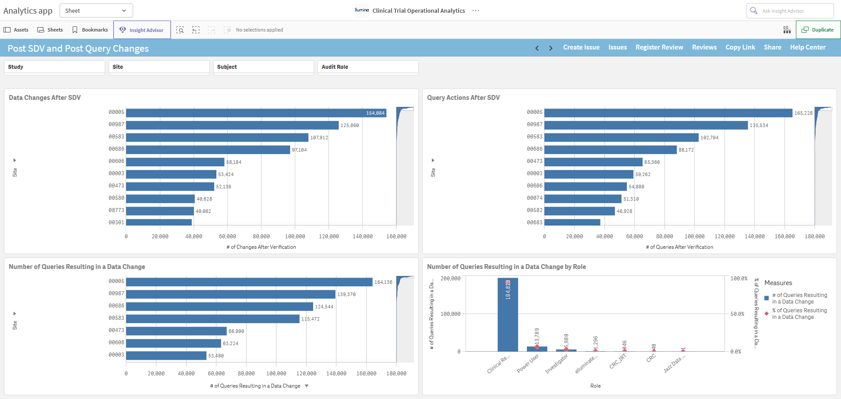The image size is (841, 399).
Task: Open the Audit Role filter pane
Action: (x=368, y=67)
